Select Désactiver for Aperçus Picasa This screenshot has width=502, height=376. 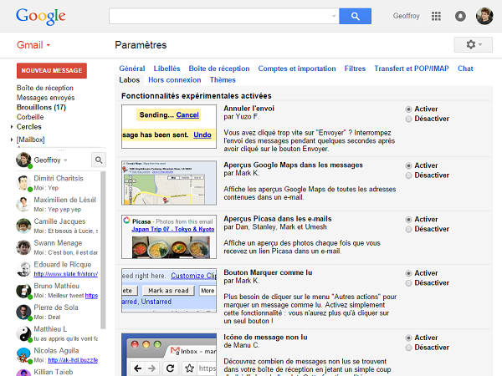(x=408, y=229)
